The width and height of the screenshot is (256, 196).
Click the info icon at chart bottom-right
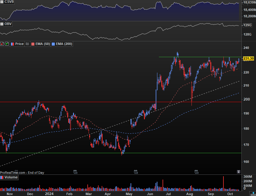click(239, 172)
